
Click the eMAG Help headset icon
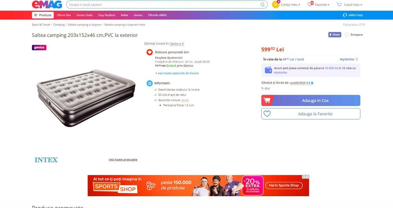pyautogui.click(x=345, y=15)
